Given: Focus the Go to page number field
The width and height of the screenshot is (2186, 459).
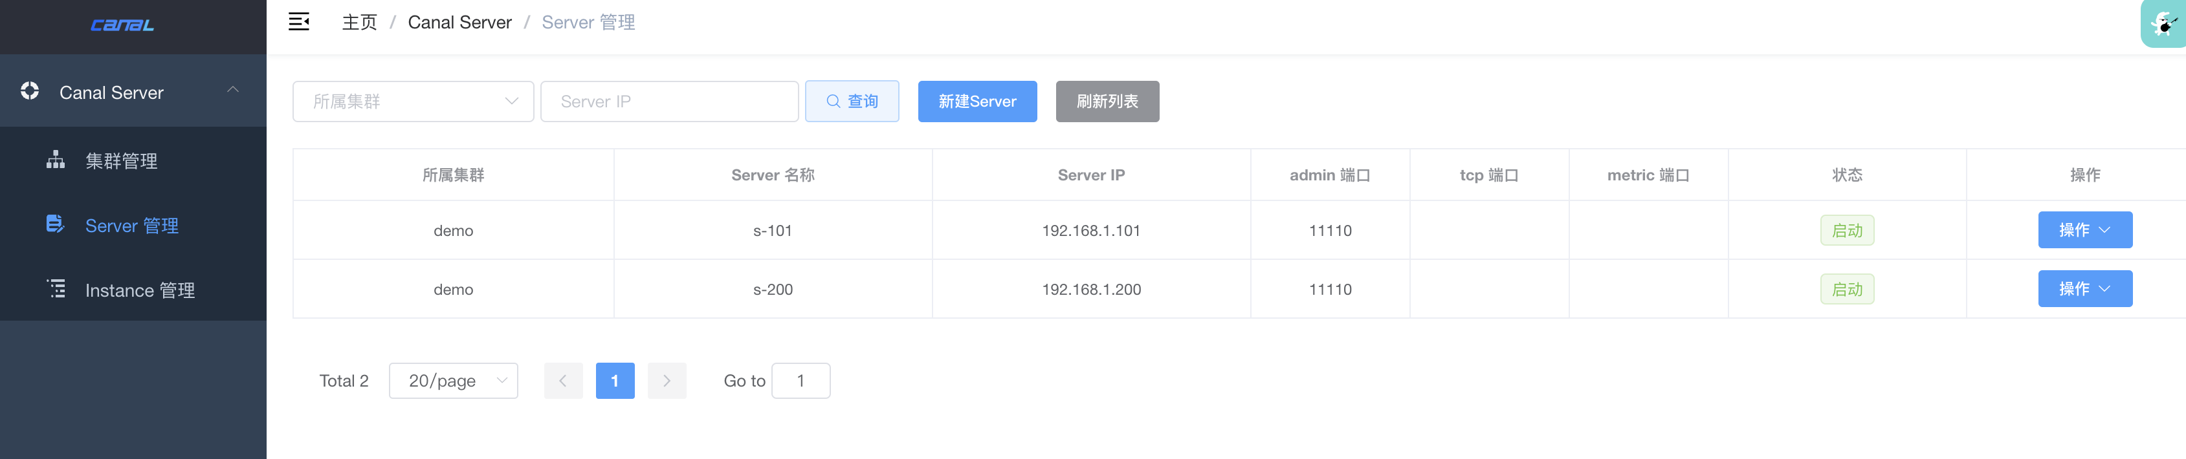Looking at the screenshot, I should pyautogui.click(x=800, y=380).
